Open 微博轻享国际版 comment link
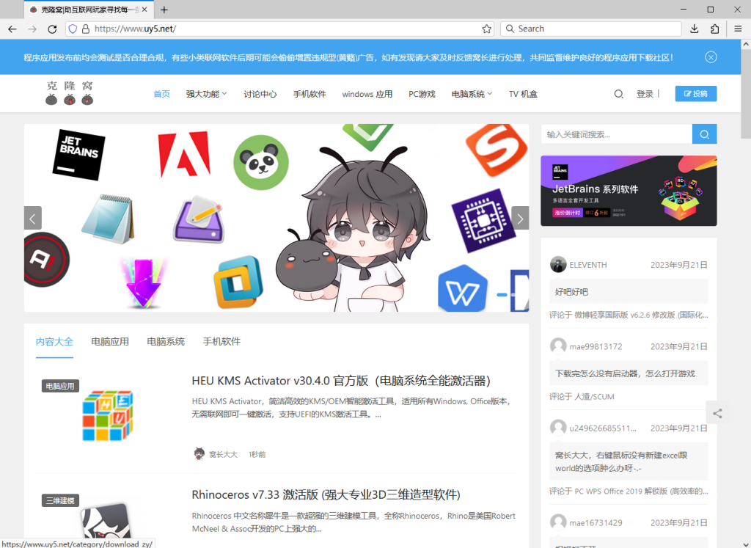 (x=641, y=315)
